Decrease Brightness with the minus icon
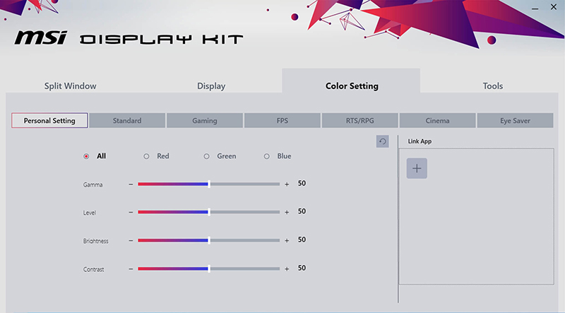This screenshot has width=565, height=313. coord(131,240)
